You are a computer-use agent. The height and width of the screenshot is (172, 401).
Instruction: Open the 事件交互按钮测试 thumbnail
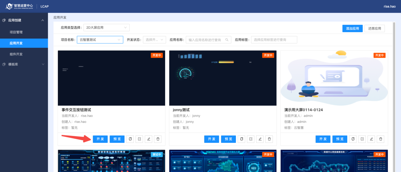[111, 78]
